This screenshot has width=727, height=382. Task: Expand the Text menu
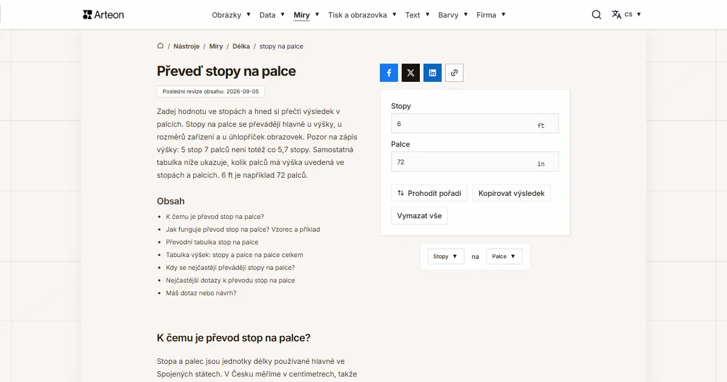[x=417, y=15]
